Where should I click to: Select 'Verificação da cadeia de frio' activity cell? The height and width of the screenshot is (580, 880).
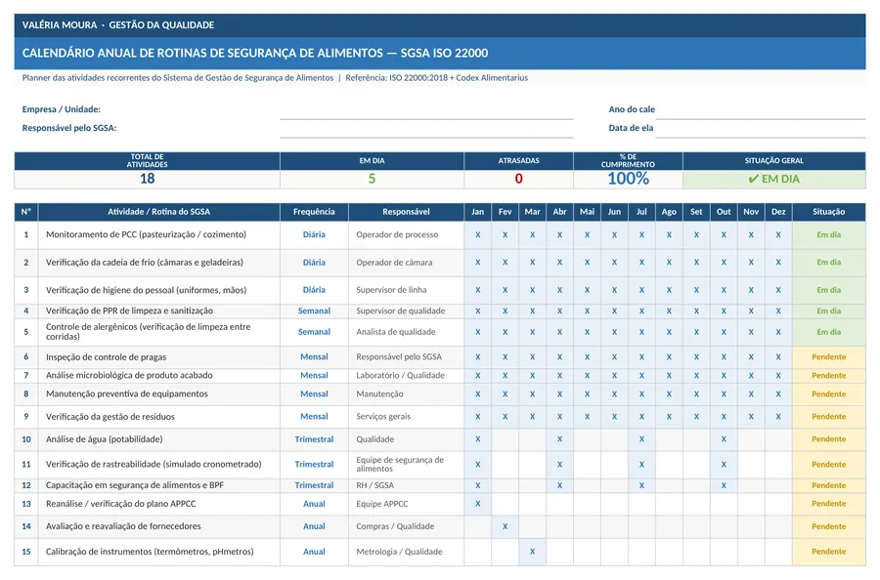tap(158, 263)
